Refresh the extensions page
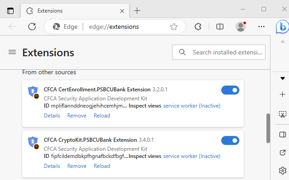Screen dimensions: 289x180 (32, 27)
